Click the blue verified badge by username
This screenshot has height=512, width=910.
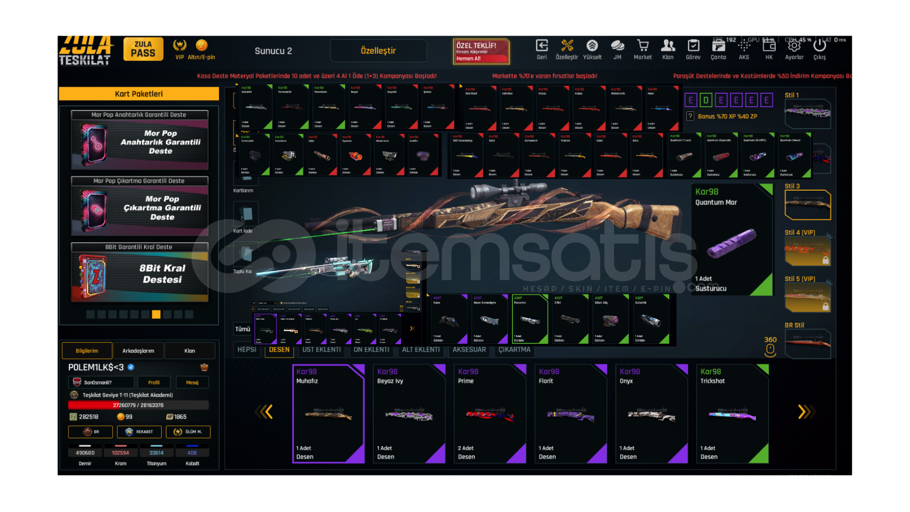point(131,367)
